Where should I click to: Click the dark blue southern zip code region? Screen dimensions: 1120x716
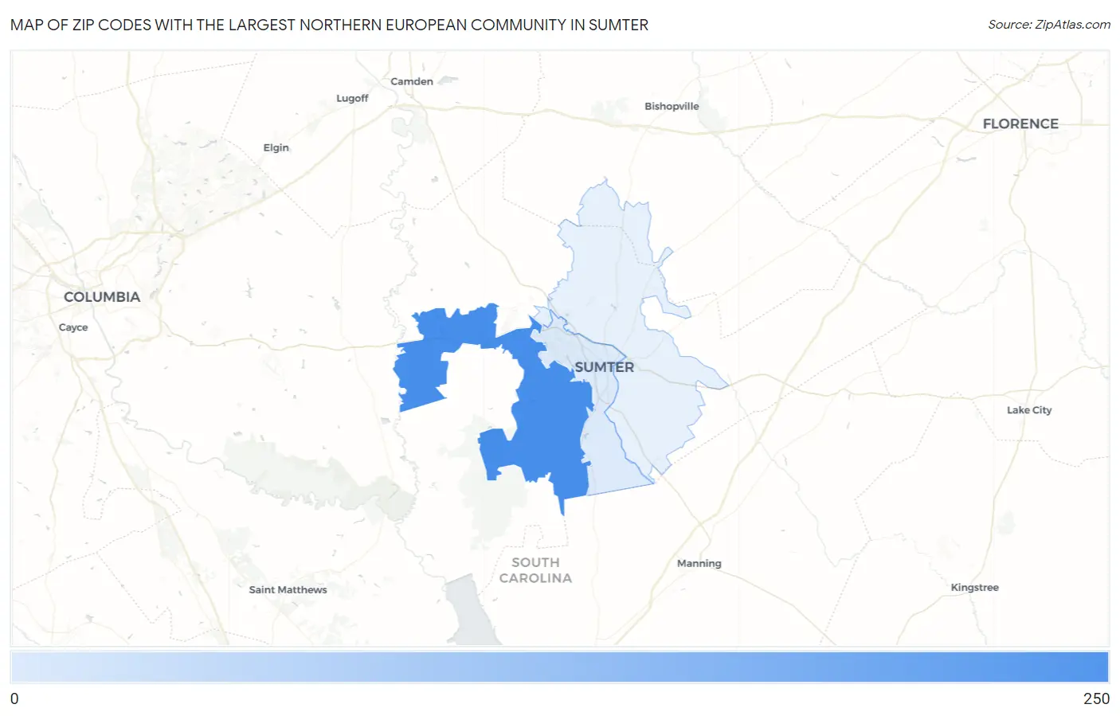[550, 430]
